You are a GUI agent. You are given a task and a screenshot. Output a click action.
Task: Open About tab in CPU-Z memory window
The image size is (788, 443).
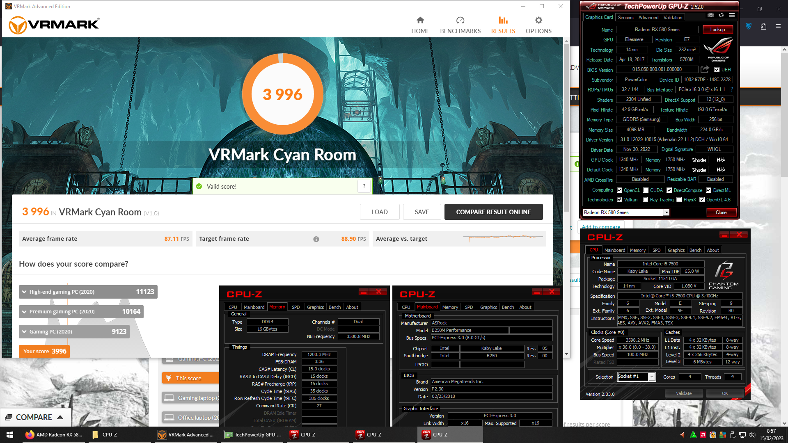click(x=352, y=307)
